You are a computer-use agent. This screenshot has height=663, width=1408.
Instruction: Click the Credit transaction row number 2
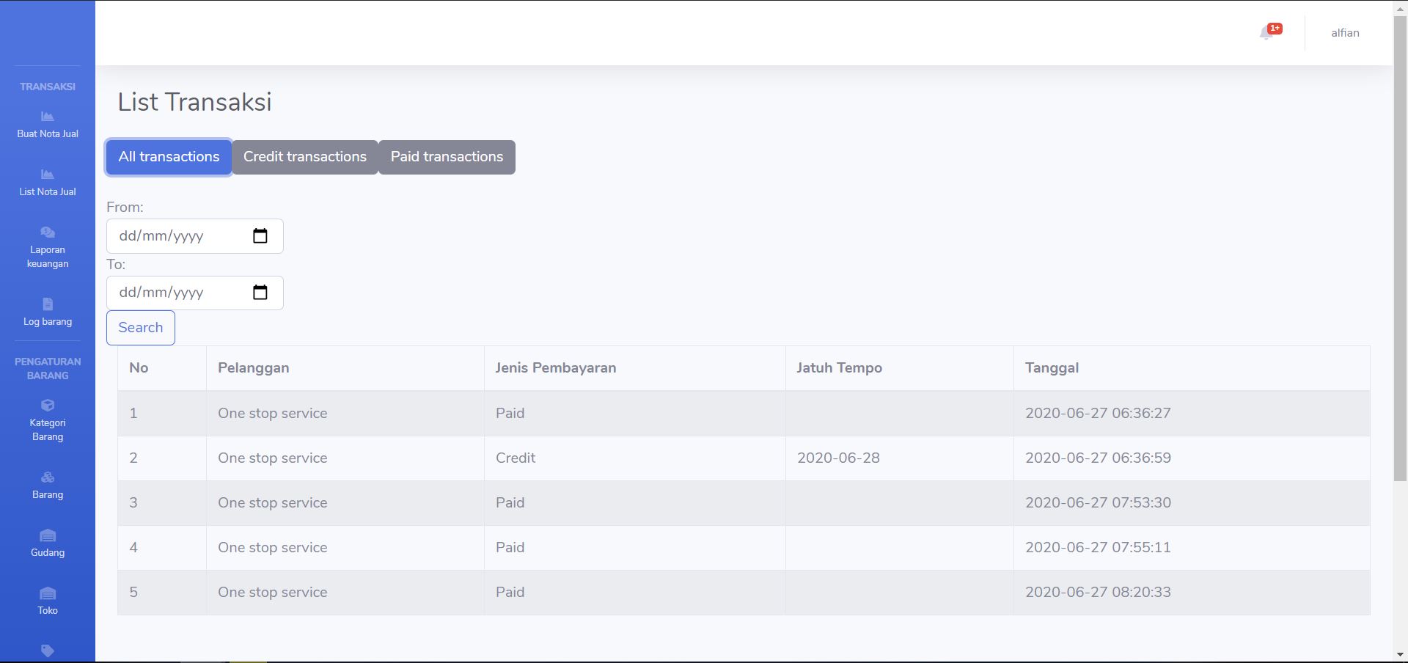pyautogui.click(x=515, y=458)
